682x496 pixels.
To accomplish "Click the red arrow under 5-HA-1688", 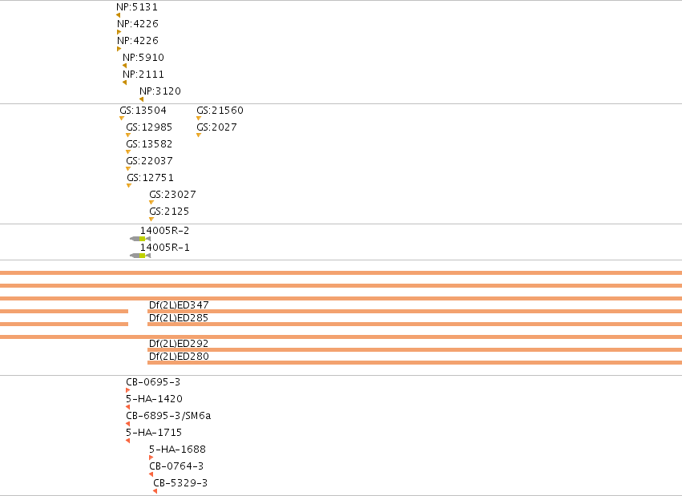I will click(151, 458).
